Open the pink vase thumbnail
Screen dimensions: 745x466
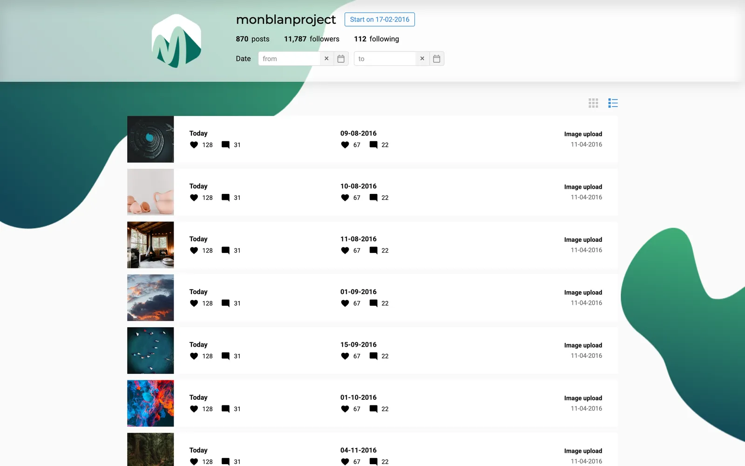[x=150, y=192]
